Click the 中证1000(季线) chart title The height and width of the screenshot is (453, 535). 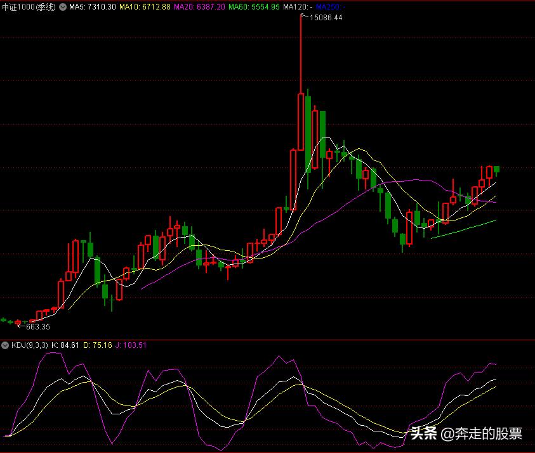[29, 6]
